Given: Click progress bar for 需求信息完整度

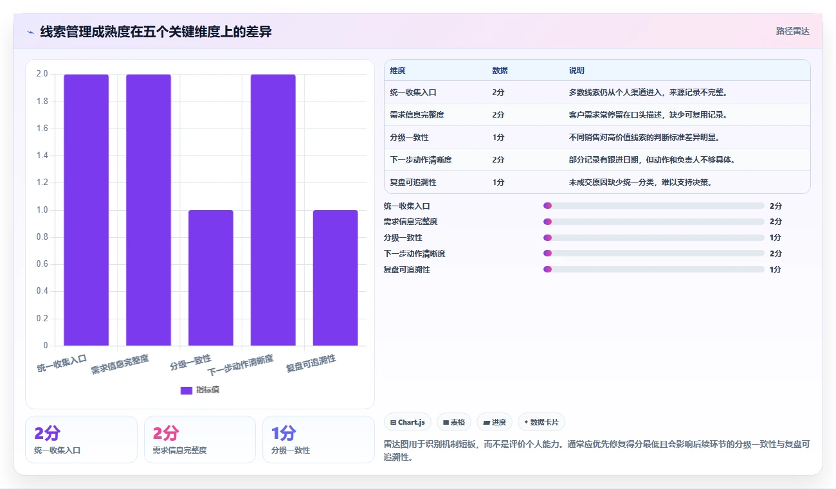Looking at the screenshot, I should (653, 221).
